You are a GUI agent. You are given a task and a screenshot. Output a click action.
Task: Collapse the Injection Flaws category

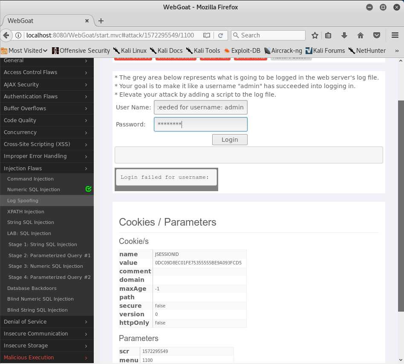[x=46, y=168]
